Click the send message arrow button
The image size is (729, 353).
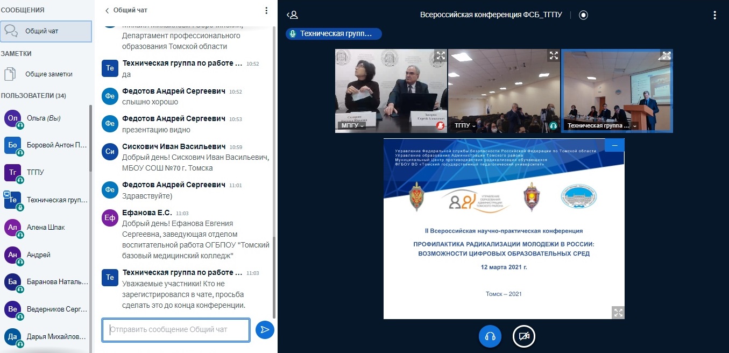click(265, 329)
